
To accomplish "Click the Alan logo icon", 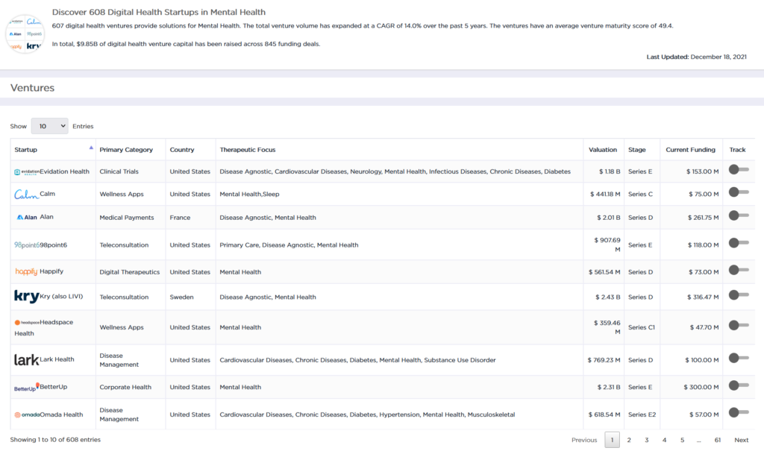I will coord(27,217).
